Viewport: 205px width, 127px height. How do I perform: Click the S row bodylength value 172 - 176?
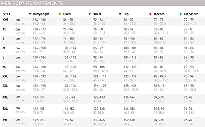click(40, 38)
